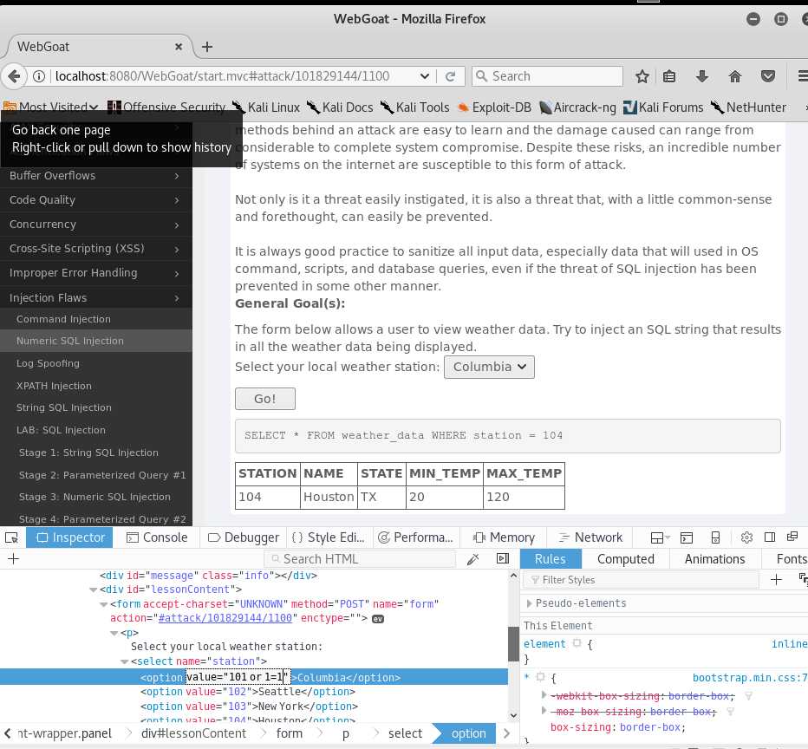The image size is (808, 749).
Task: Expand the -moz-box-sizing property value
Action: 544,711
